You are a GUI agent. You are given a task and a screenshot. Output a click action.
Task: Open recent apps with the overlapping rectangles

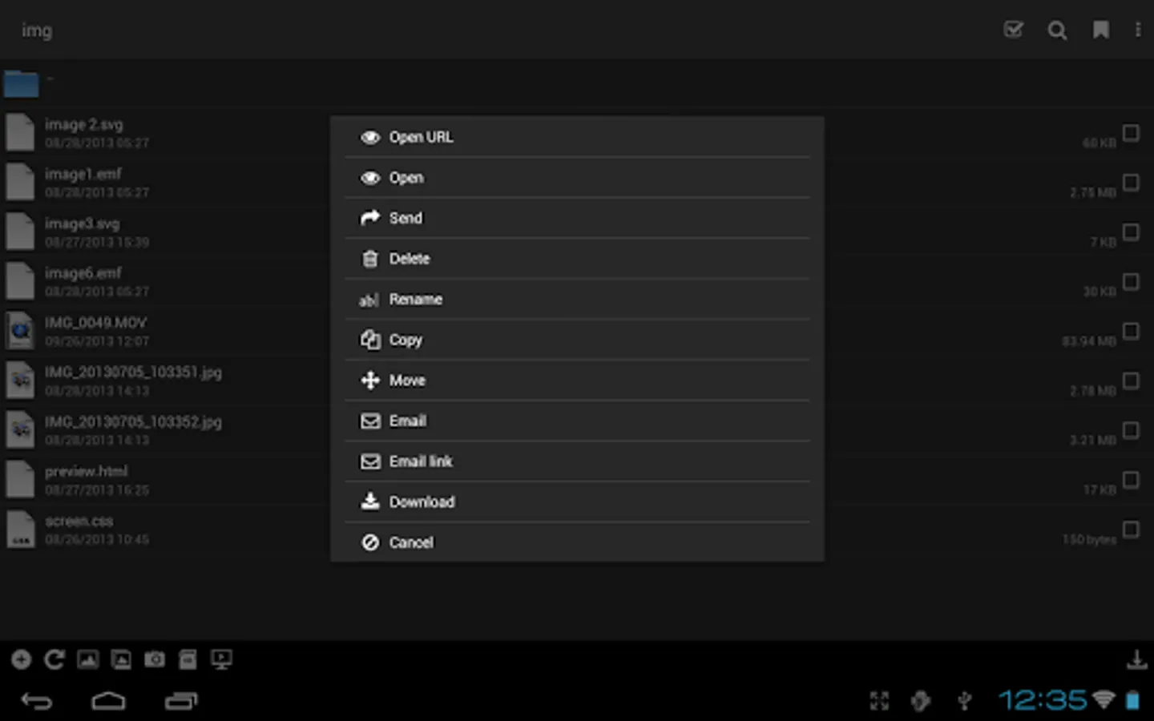point(181,702)
